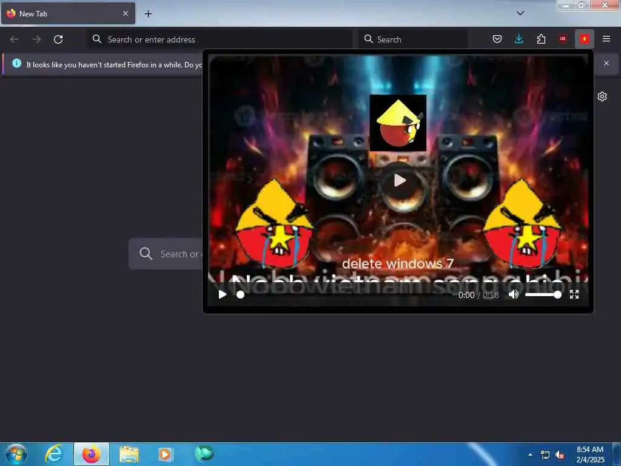Screen dimensions: 621x466
Task: Open the Save to Pocket icon
Action: point(497,39)
